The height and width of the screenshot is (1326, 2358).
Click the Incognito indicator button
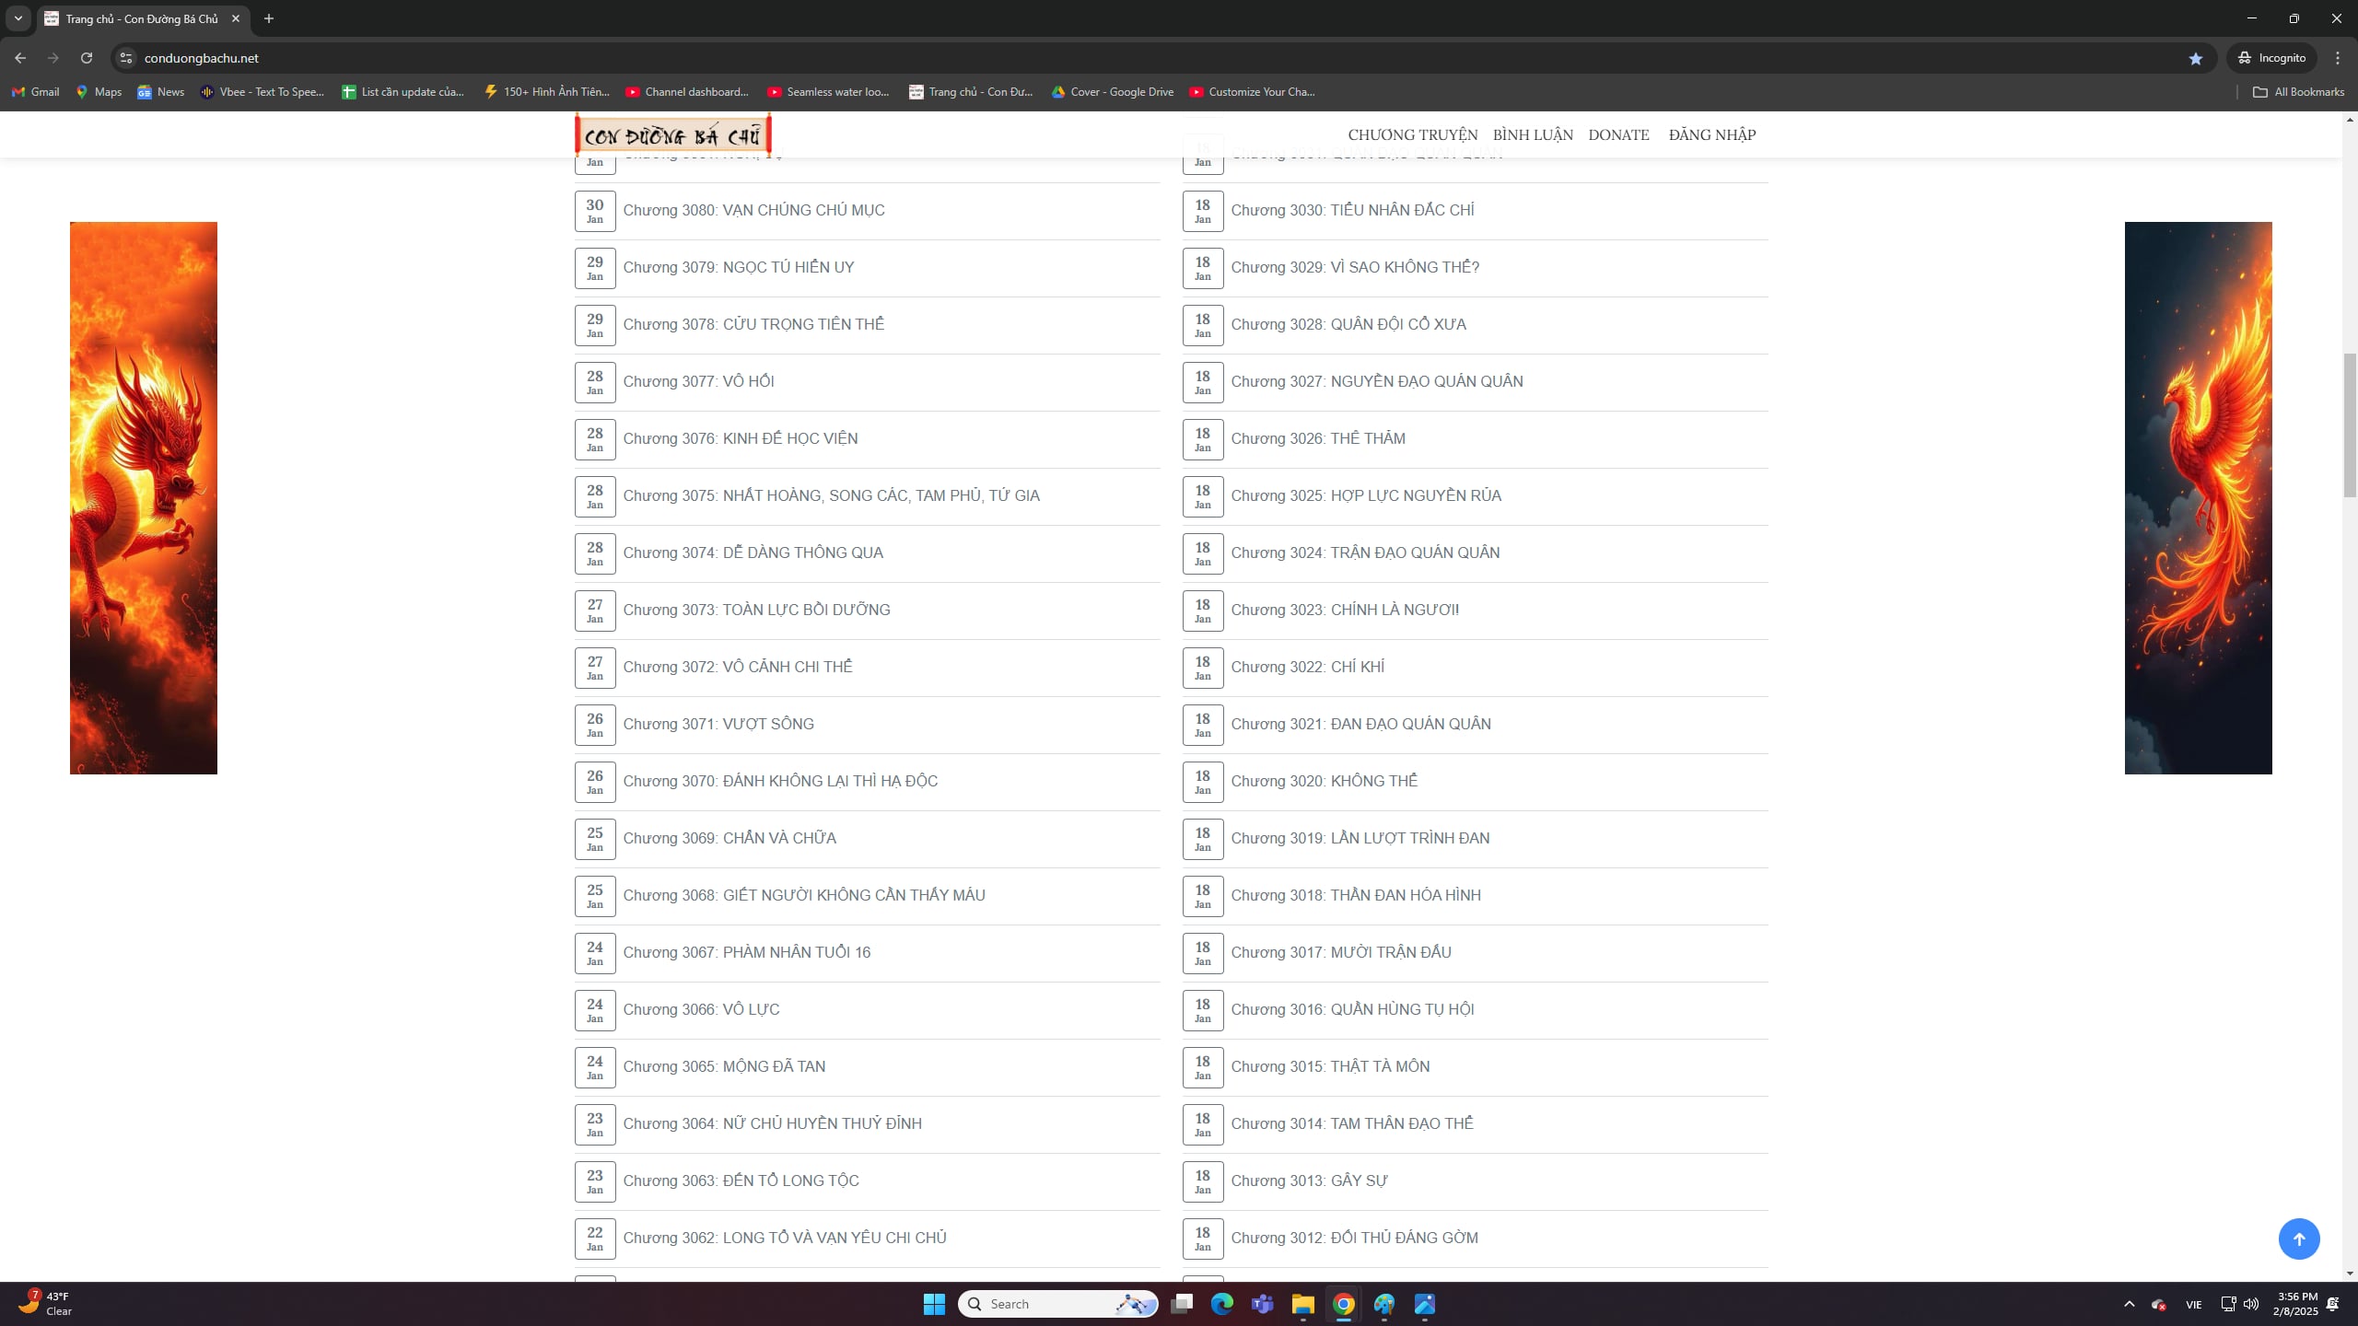[2272, 58]
